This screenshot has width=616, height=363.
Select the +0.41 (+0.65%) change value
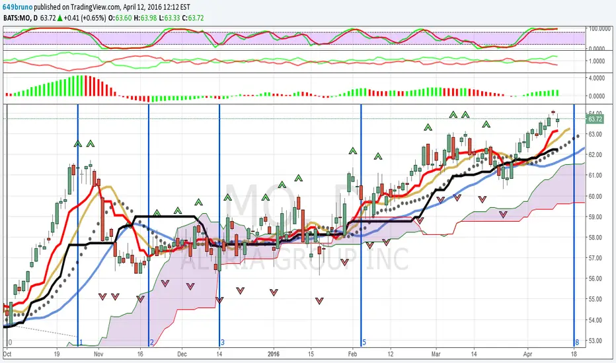click(x=85, y=18)
